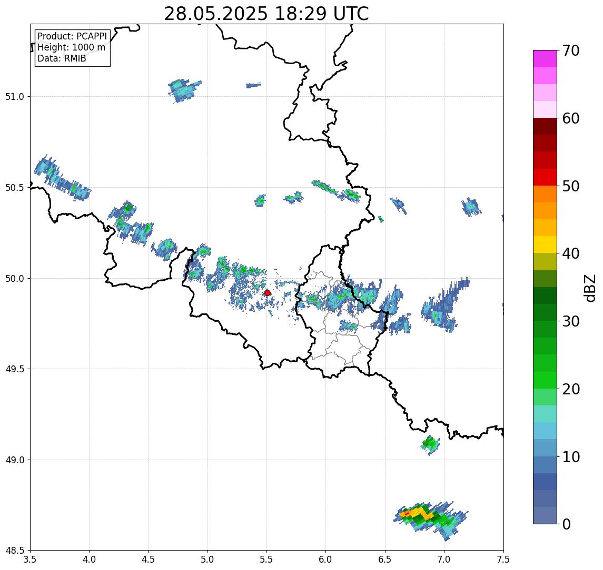Click the longitude label 6.5
Viewport: 603px width, 570px height.
pos(385,559)
